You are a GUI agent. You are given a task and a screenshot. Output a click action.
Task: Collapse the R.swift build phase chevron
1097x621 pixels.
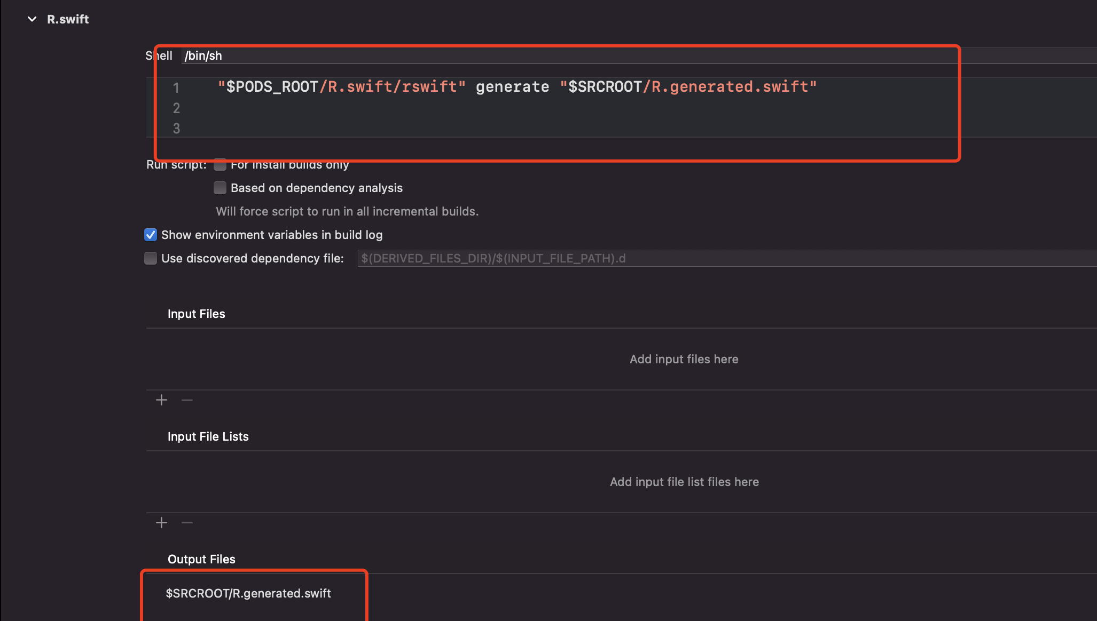pos(32,19)
